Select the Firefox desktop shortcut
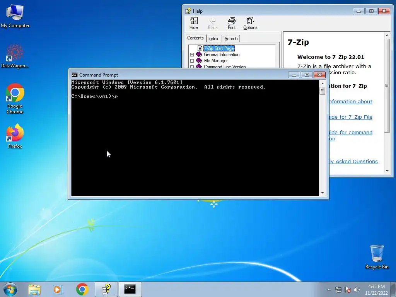396x297 pixels. pos(15,136)
